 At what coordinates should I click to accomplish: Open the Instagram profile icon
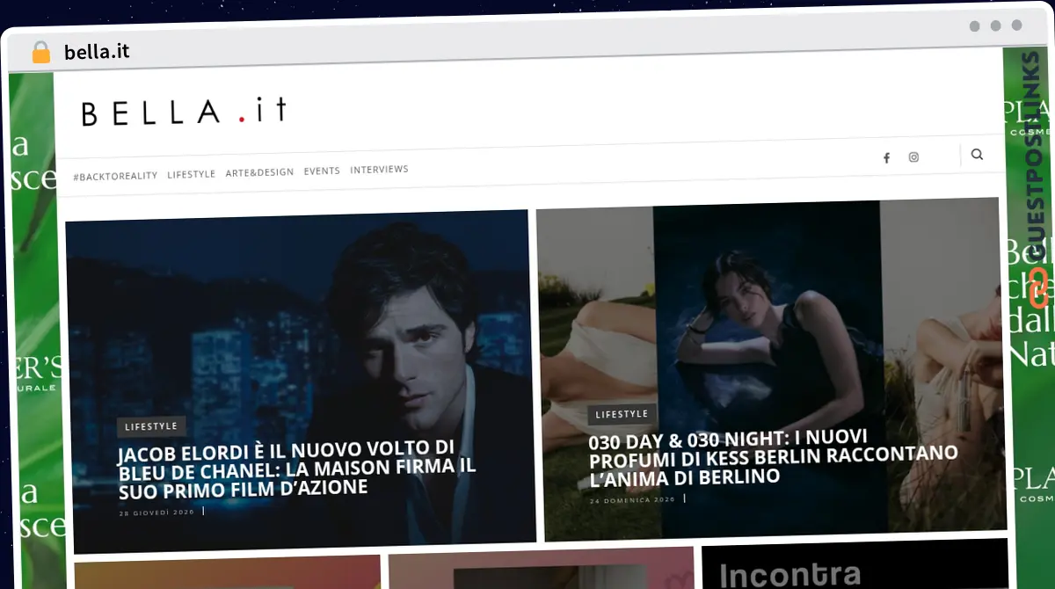pyautogui.click(x=913, y=157)
